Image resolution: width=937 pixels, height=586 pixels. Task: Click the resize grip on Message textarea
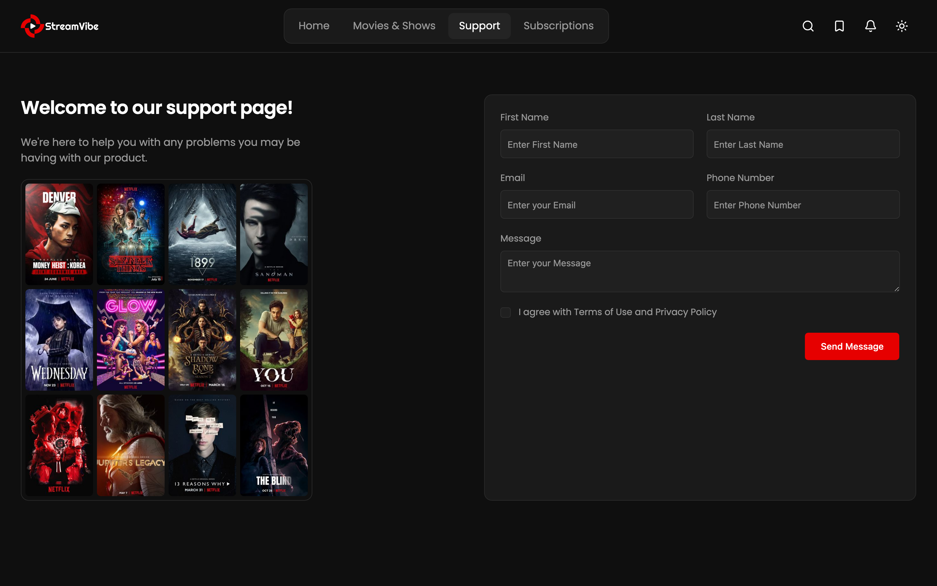click(x=897, y=289)
